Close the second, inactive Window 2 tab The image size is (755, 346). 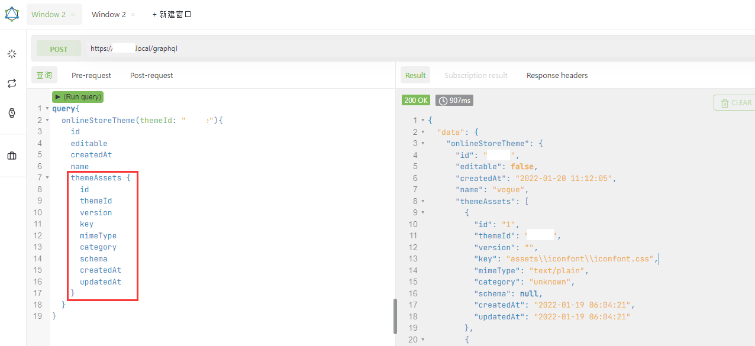[x=133, y=15]
